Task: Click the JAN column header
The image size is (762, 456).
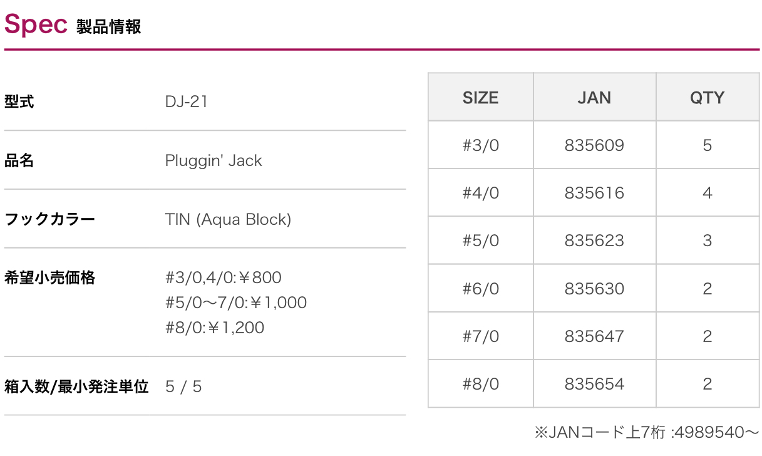Action: 594,98
